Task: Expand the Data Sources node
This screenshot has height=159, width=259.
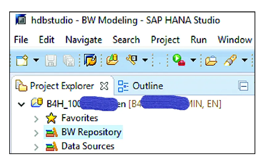Action: [x=36, y=147]
